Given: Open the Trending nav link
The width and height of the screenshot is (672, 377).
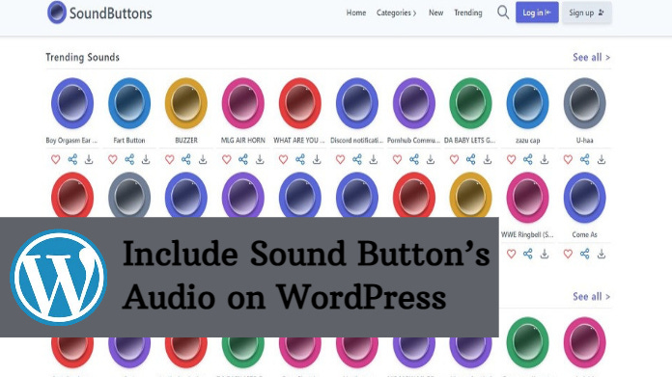Looking at the screenshot, I should (468, 13).
